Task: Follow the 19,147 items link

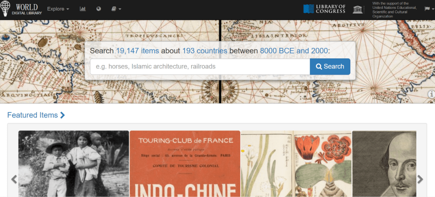Action: (x=138, y=51)
